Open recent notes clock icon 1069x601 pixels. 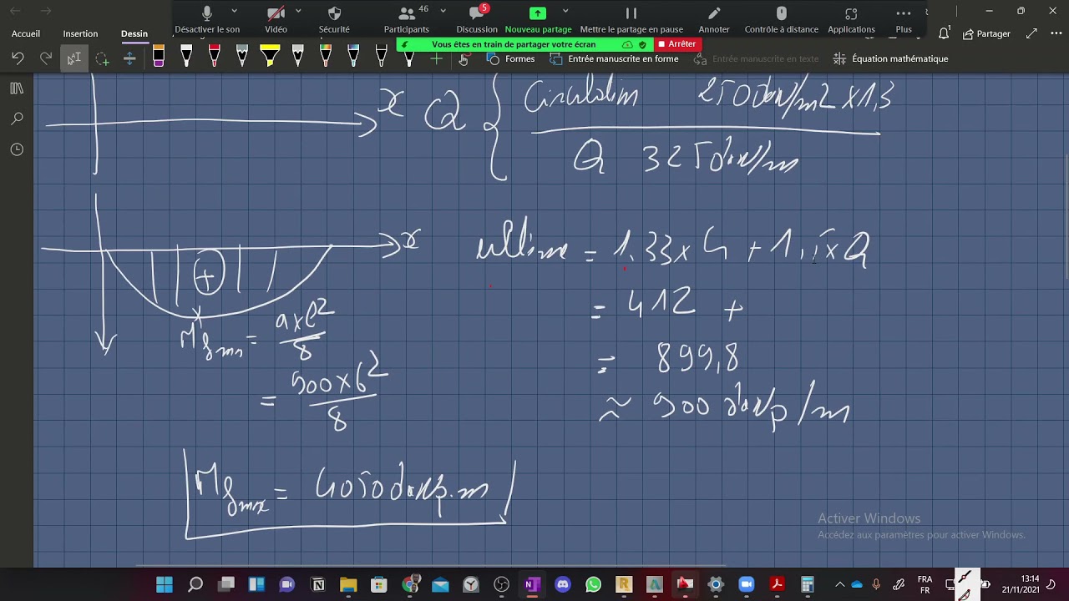[x=17, y=149]
